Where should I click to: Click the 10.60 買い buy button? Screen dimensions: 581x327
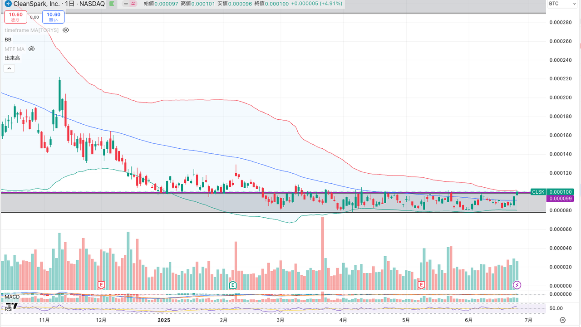click(53, 17)
